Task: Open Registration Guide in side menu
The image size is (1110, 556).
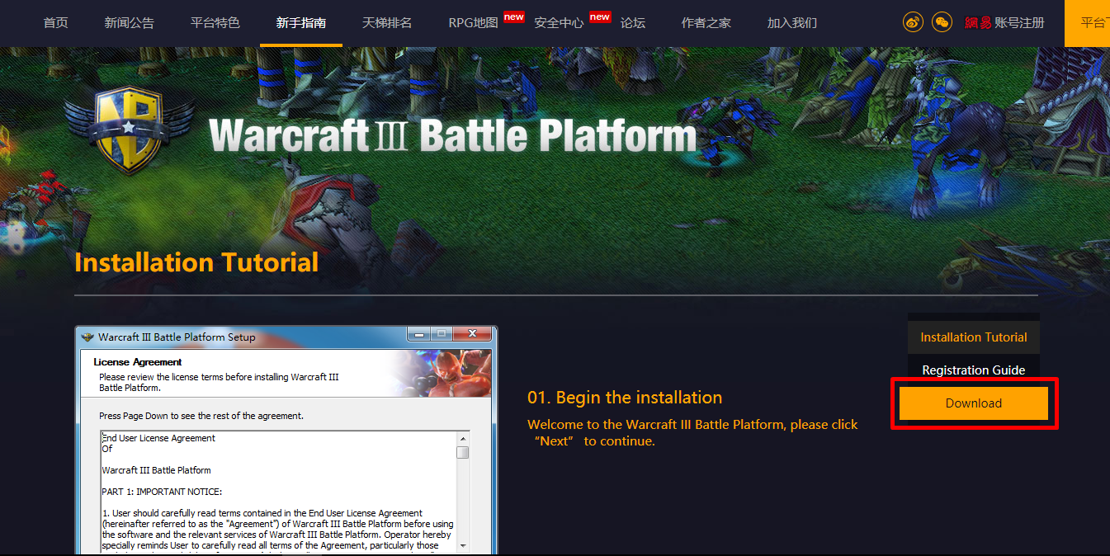Action: 974,370
